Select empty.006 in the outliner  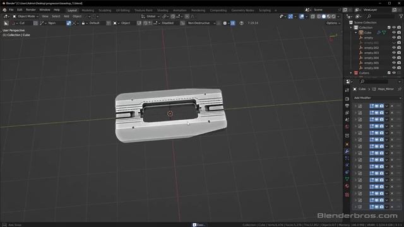[x=371, y=68]
